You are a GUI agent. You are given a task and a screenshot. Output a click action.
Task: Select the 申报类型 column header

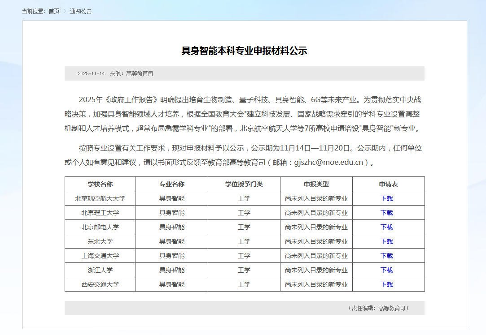pyautogui.click(x=316, y=184)
